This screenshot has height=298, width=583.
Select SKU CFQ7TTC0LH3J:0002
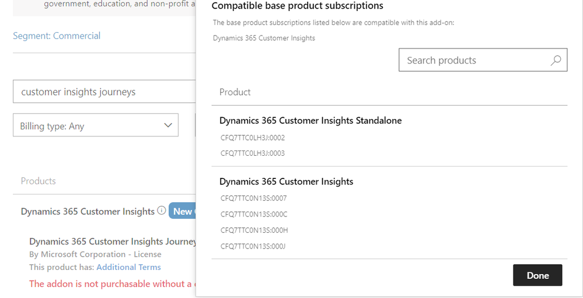point(253,138)
